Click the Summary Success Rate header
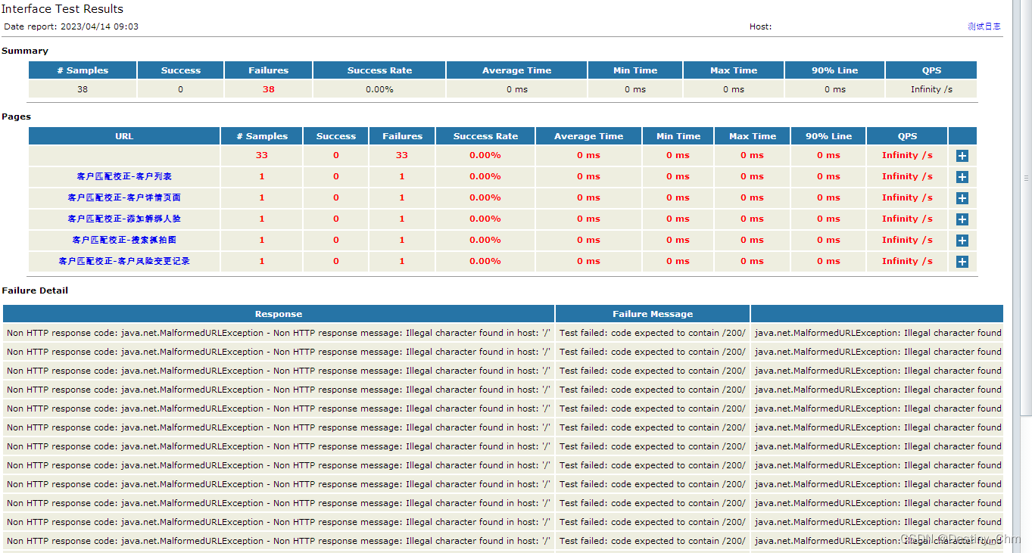This screenshot has width=1032, height=553. coord(379,70)
